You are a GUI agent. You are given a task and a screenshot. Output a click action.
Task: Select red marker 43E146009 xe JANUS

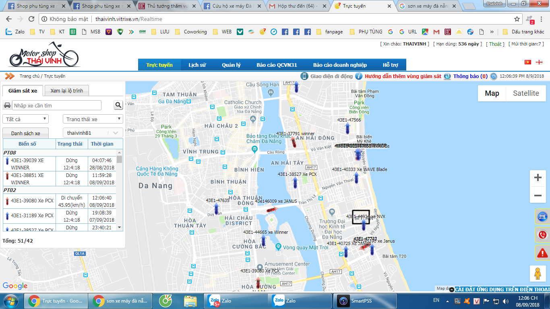tap(272, 210)
